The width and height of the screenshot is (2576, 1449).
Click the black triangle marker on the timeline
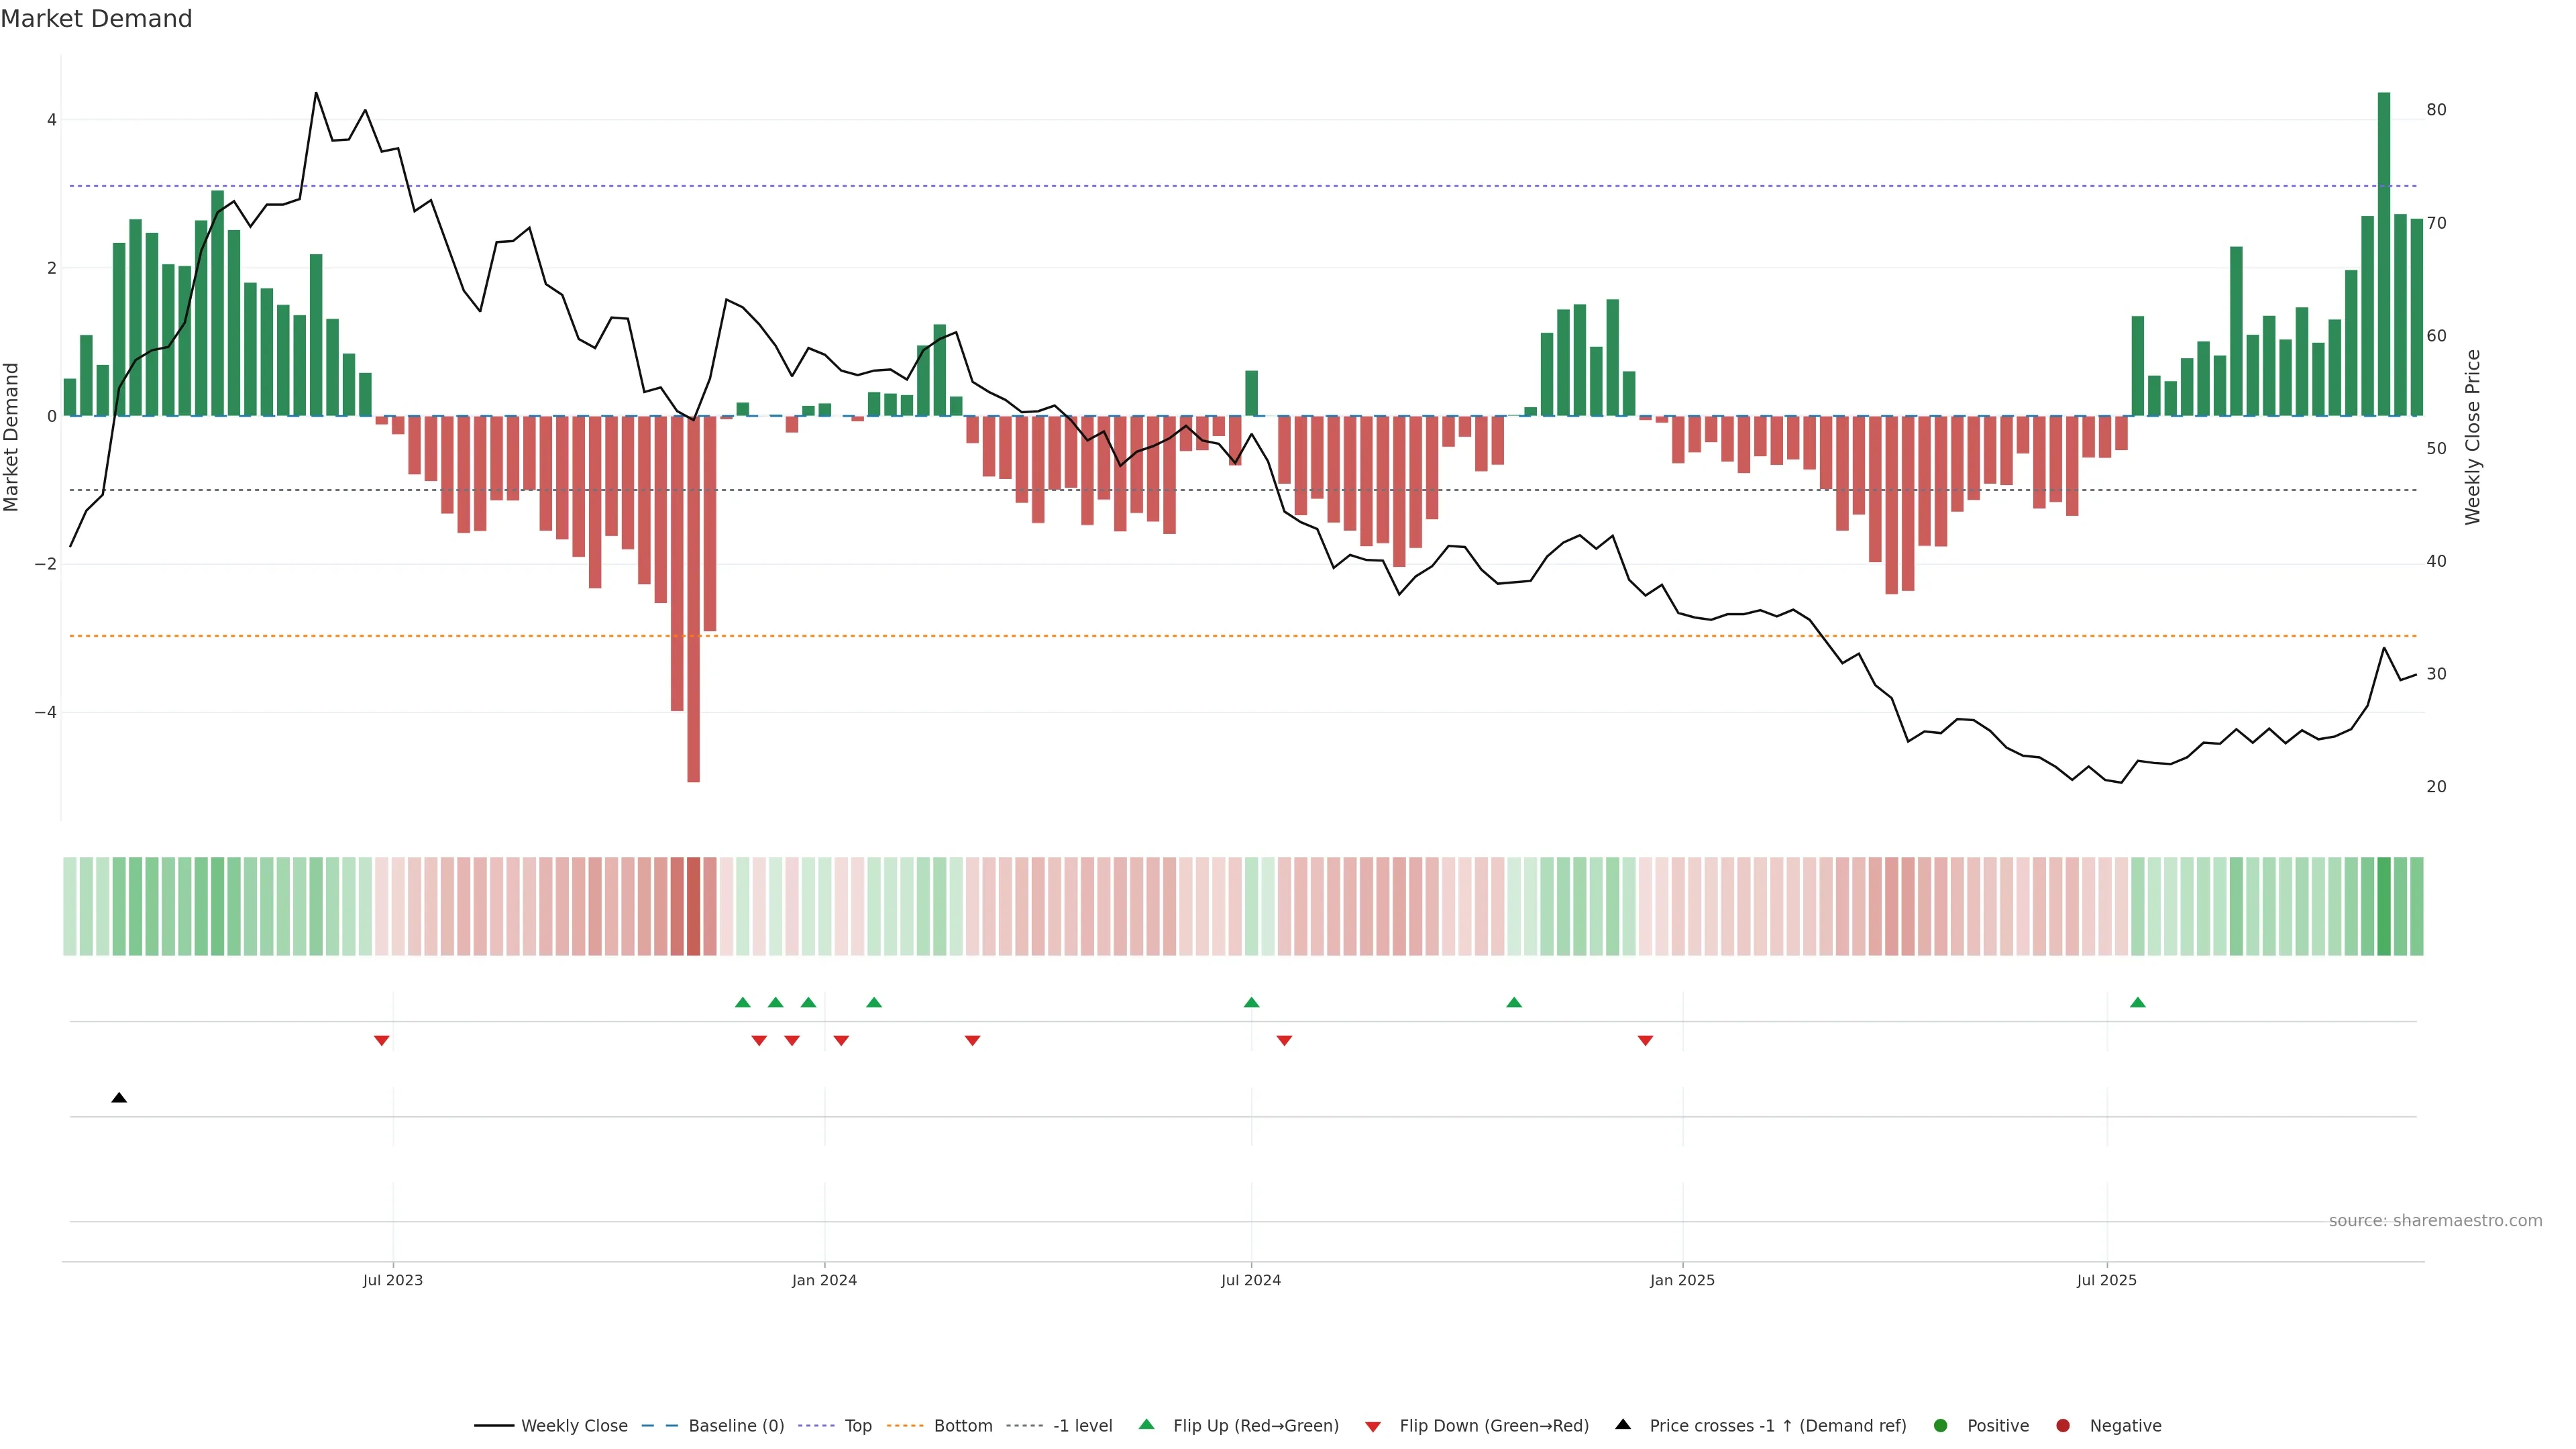click(119, 1098)
